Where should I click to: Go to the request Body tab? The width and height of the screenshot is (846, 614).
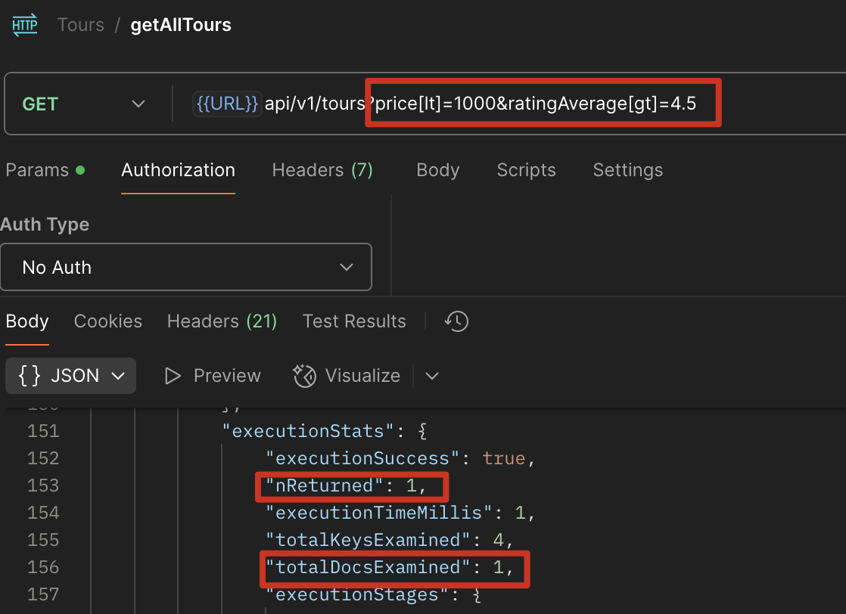[x=437, y=170]
